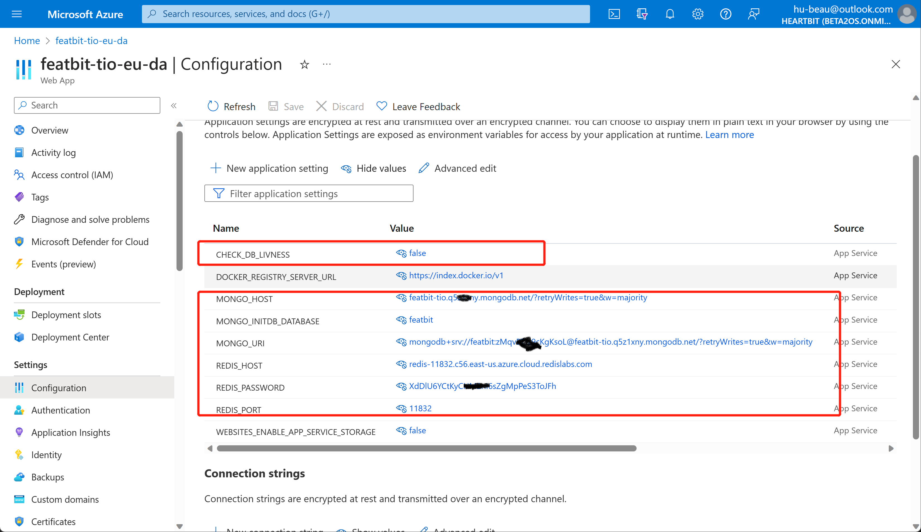Open the more options ellipsis near title
Screen dimensions: 921x532
tap(327, 64)
